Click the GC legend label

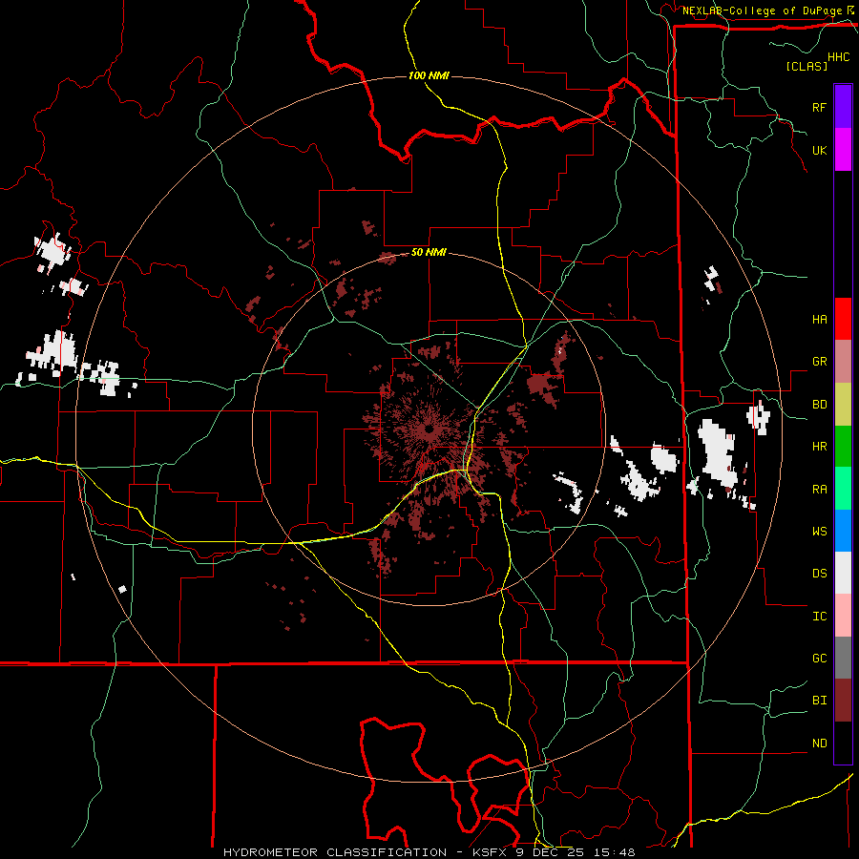(x=819, y=658)
